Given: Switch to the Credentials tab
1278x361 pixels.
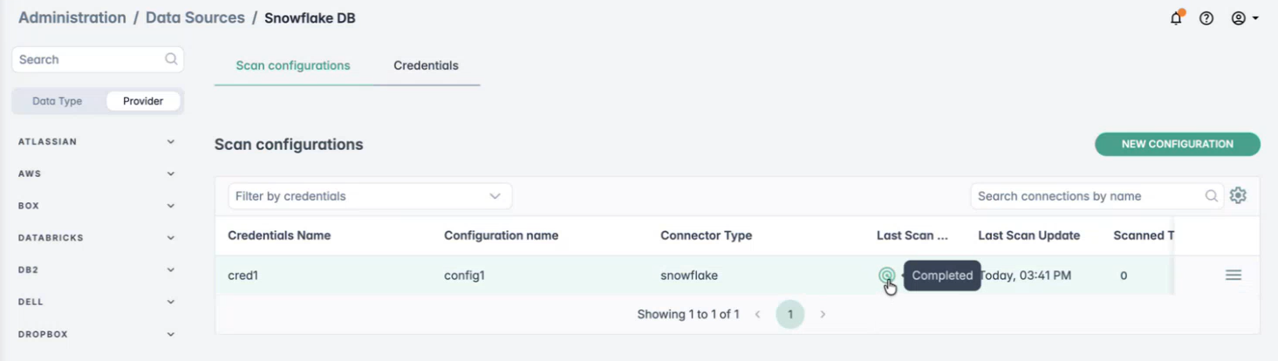Looking at the screenshot, I should pos(426,65).
